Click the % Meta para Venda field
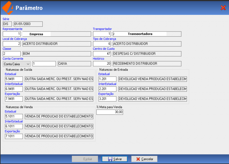This screenshot has height=164, width=229. click(x=110, y=112)
